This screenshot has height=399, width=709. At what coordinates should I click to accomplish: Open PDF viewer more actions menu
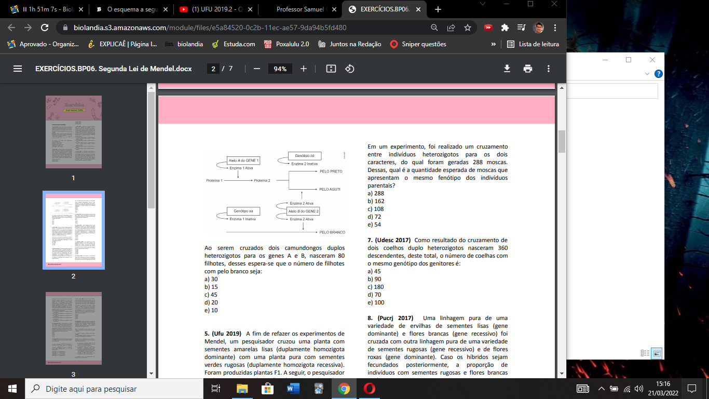(x=549, y=69)
